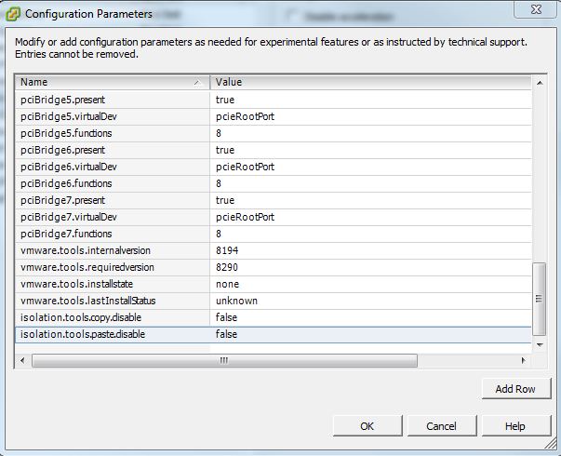Click the vertical scrollbar down arrow
The width and height of the screenshot is (561, 456).
540,345
